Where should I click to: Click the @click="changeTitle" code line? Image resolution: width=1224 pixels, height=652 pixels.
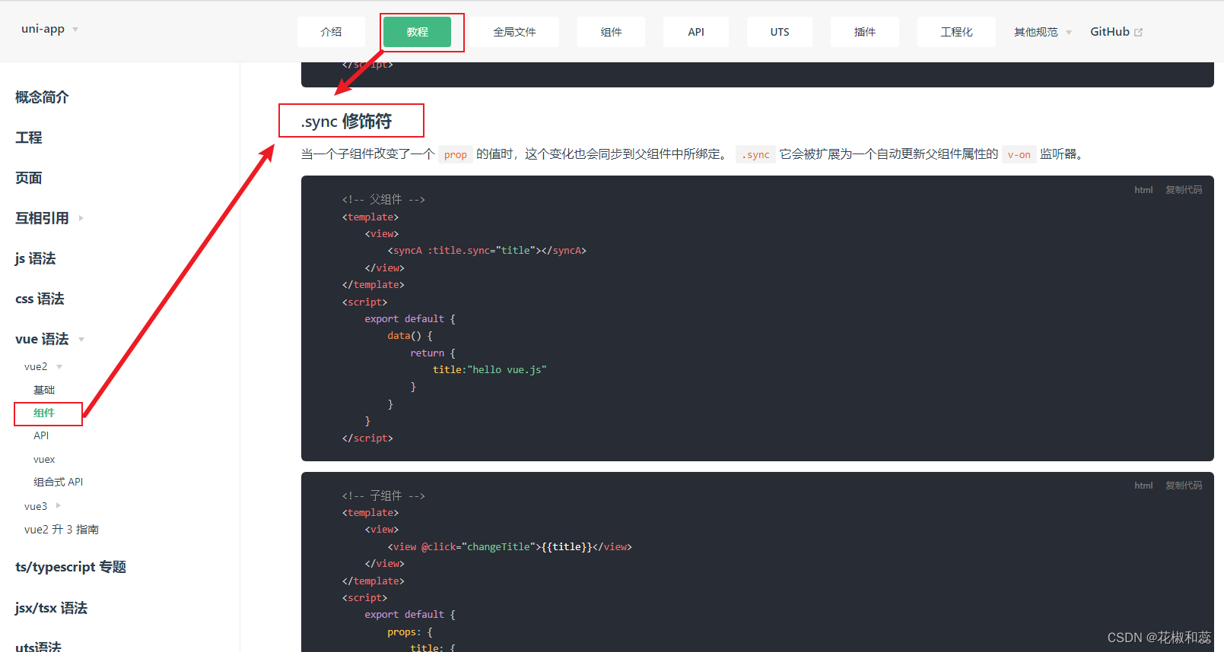click(510, 547)
